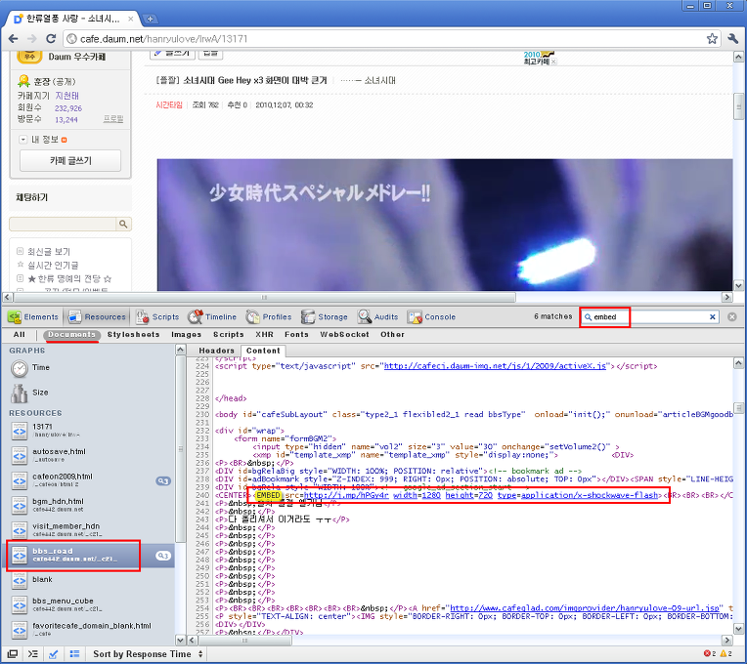Viewport: 747px width, 664px height.
Task: Switch to Headers tab
Action: tap(216, 351)
